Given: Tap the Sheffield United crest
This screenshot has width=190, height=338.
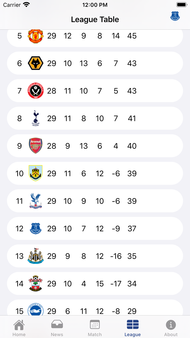Looking at the screenshot, I should click(36, 91).
